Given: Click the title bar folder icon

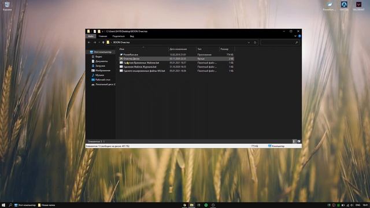Looking at the screenshot, I should [x=88, y=31].
